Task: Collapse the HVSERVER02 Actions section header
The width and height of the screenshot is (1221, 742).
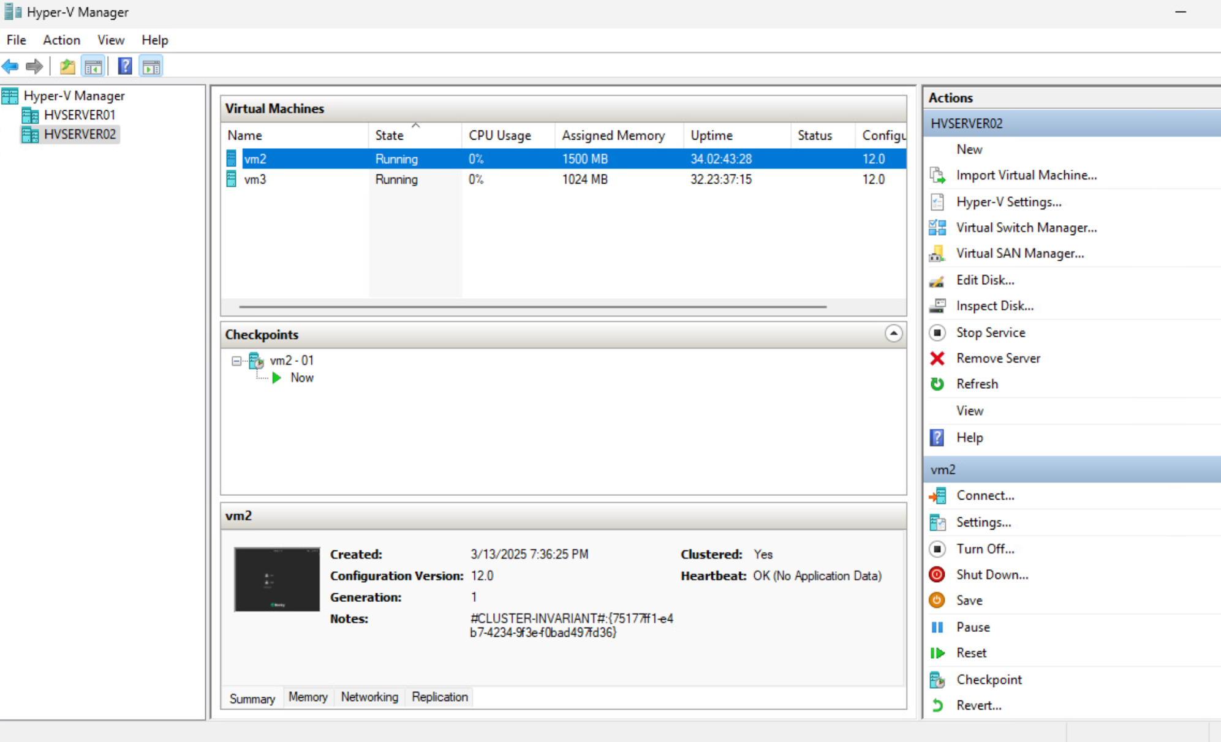Action: (x=1072, y=124)
